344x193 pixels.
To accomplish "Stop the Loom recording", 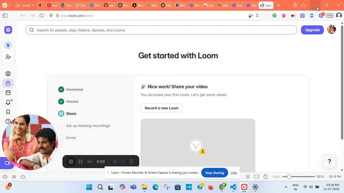I will [71, 162].
